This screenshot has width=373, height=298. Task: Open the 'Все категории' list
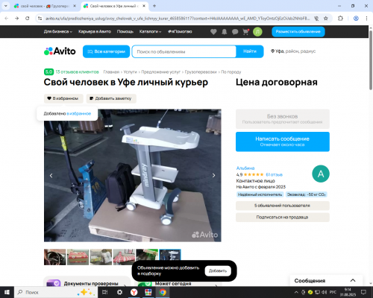106,51
